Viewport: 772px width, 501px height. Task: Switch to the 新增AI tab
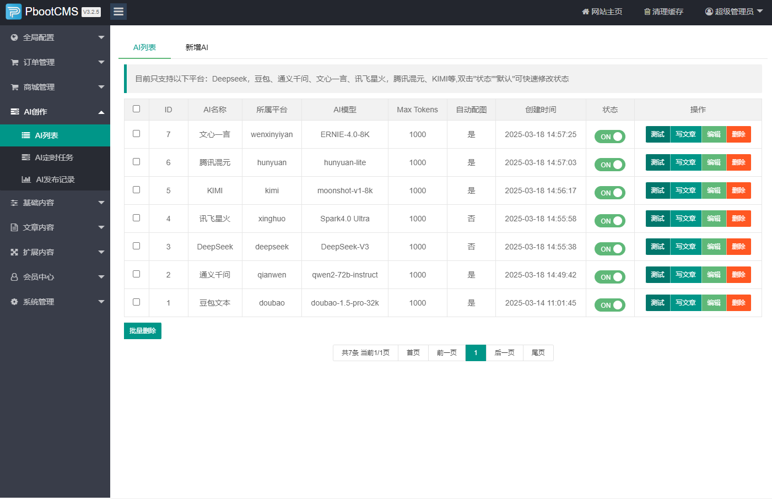tap(197, 47)
